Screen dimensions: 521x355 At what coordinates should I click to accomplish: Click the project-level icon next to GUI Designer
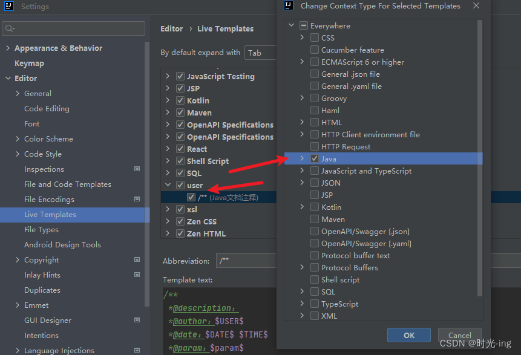coord(137,321)
